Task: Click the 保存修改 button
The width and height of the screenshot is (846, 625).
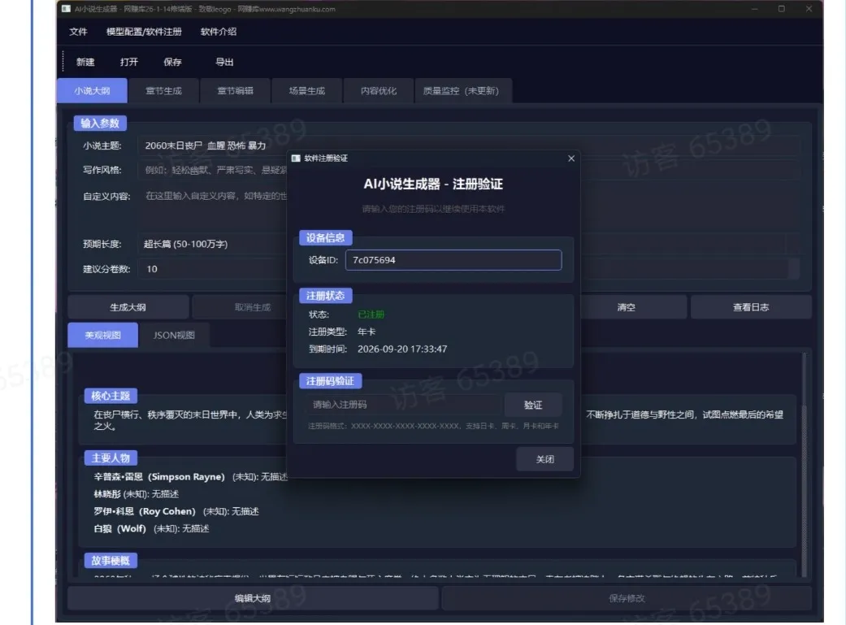Action: (627, 598)
